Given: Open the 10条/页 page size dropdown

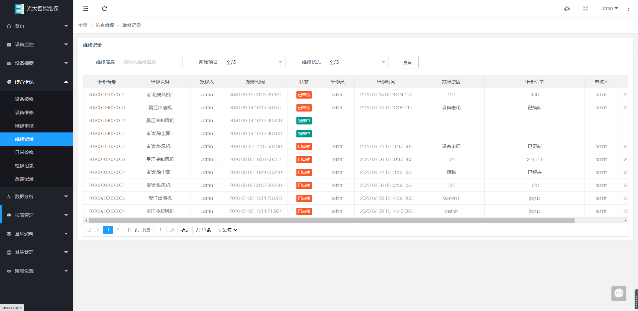Looking at the screenshot, I should point(226,230).
